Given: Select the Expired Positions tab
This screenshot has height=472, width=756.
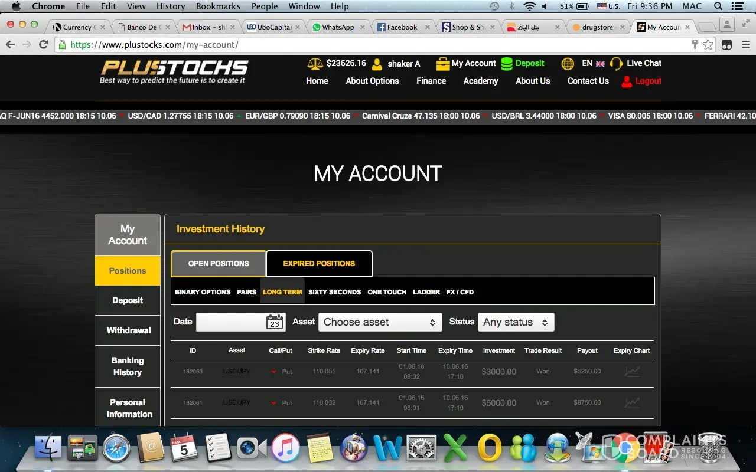Looking at the screenshot, I should coord(319,264).
